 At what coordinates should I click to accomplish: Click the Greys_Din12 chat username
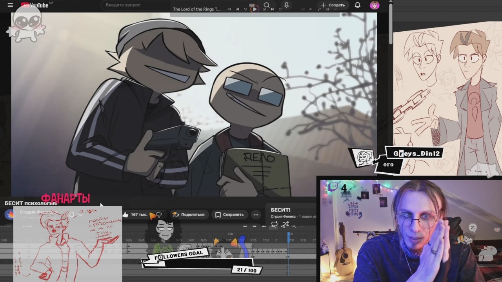[417, 154]
